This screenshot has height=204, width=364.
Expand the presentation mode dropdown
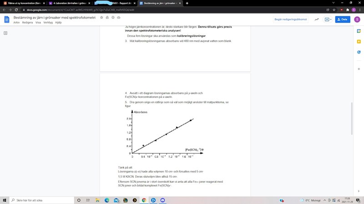(x=330, y=19)
